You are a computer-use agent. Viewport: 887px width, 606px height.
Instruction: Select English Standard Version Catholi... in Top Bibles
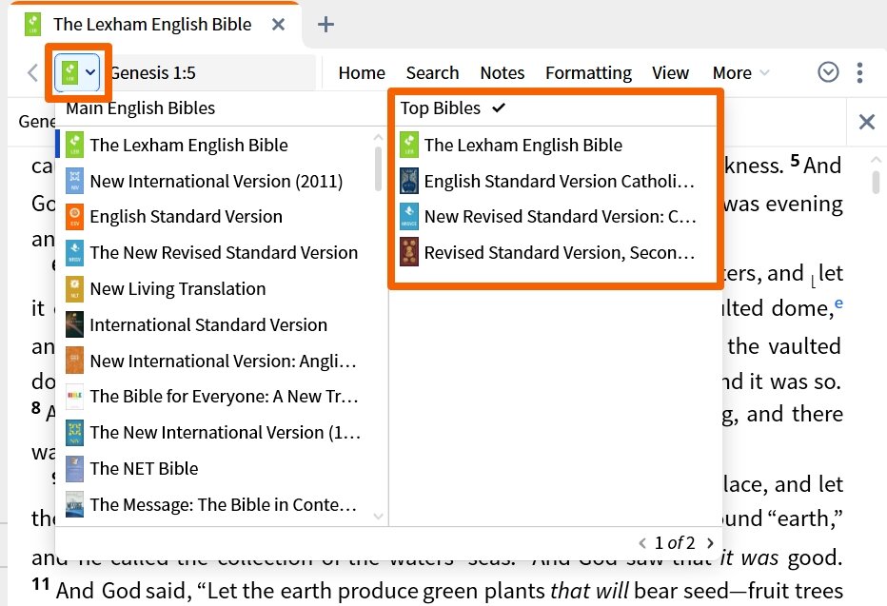tap(559, 181)
